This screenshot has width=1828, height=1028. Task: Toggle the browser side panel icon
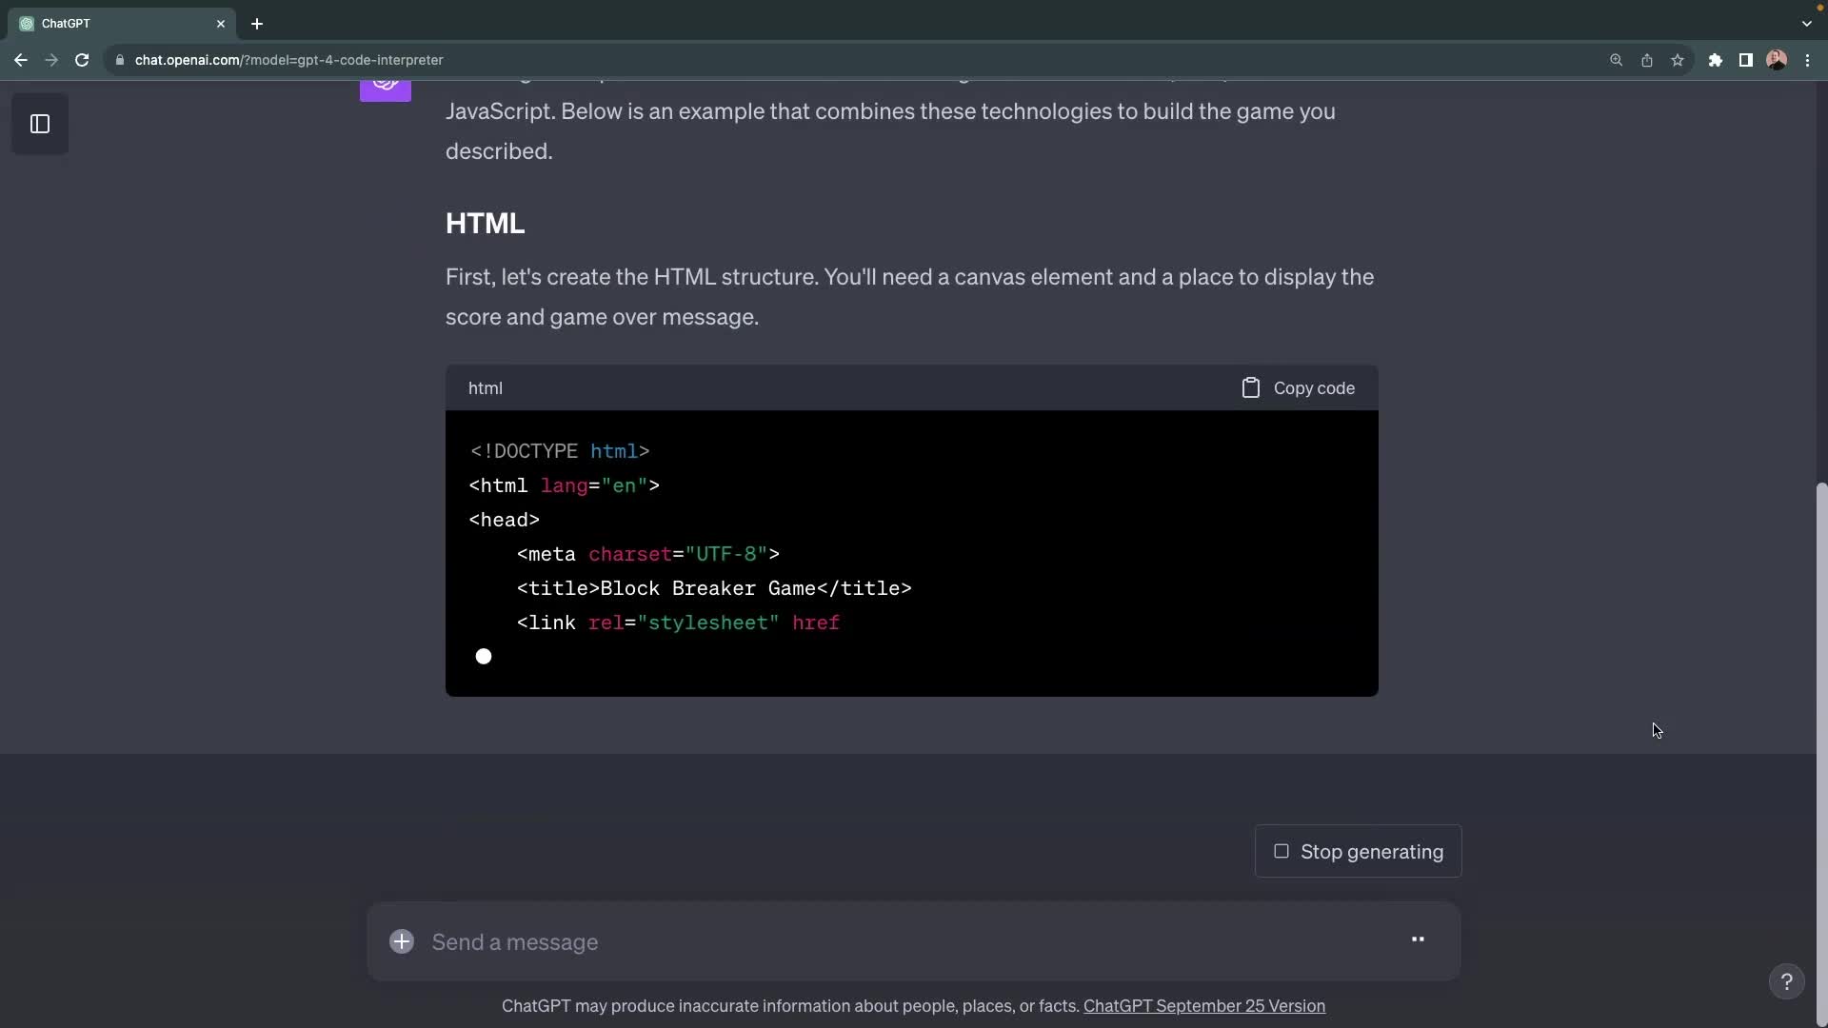click(x=1745, y=60)
